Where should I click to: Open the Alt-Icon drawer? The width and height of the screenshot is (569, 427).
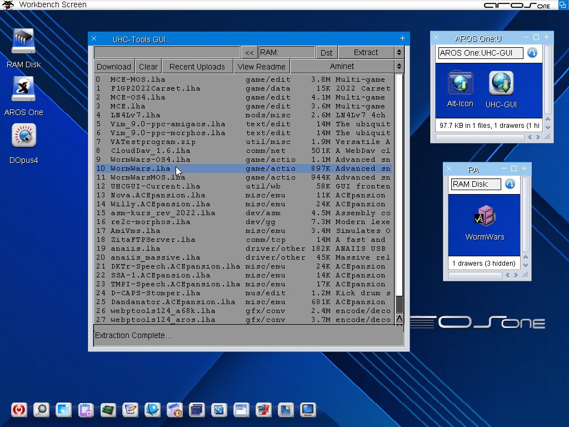460,83
